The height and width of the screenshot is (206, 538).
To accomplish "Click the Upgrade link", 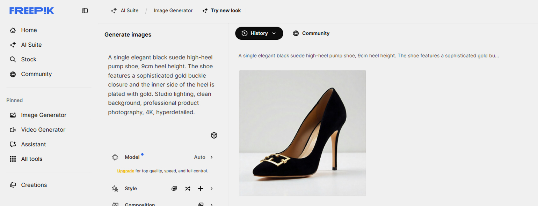I will (x=125, y=171).
